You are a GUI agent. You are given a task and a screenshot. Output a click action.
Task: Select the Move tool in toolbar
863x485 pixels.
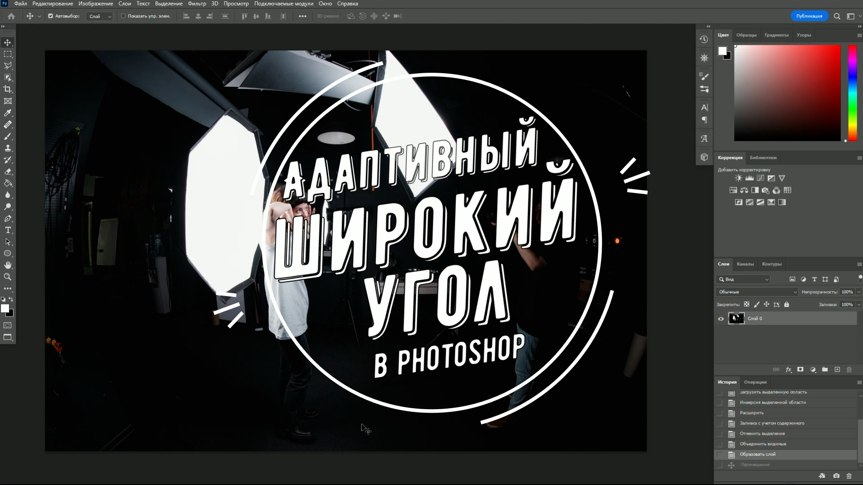(x=8, y=43)
